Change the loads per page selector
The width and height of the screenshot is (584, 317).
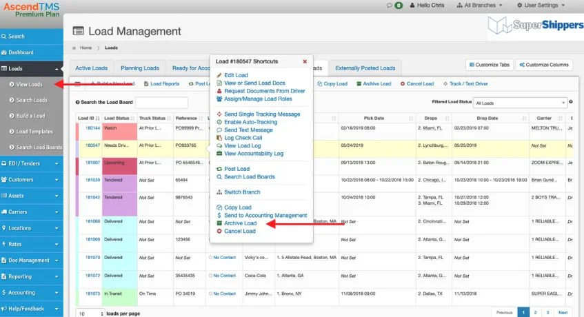pos(90,314)
